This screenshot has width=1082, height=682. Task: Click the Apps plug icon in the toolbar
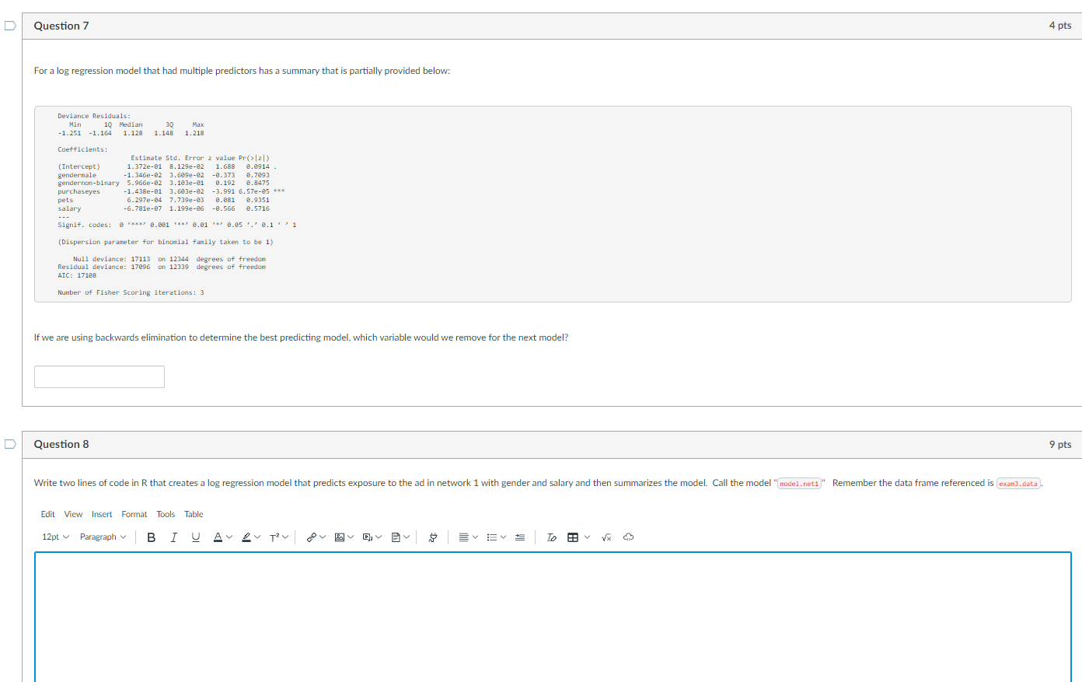coord(433,537)
